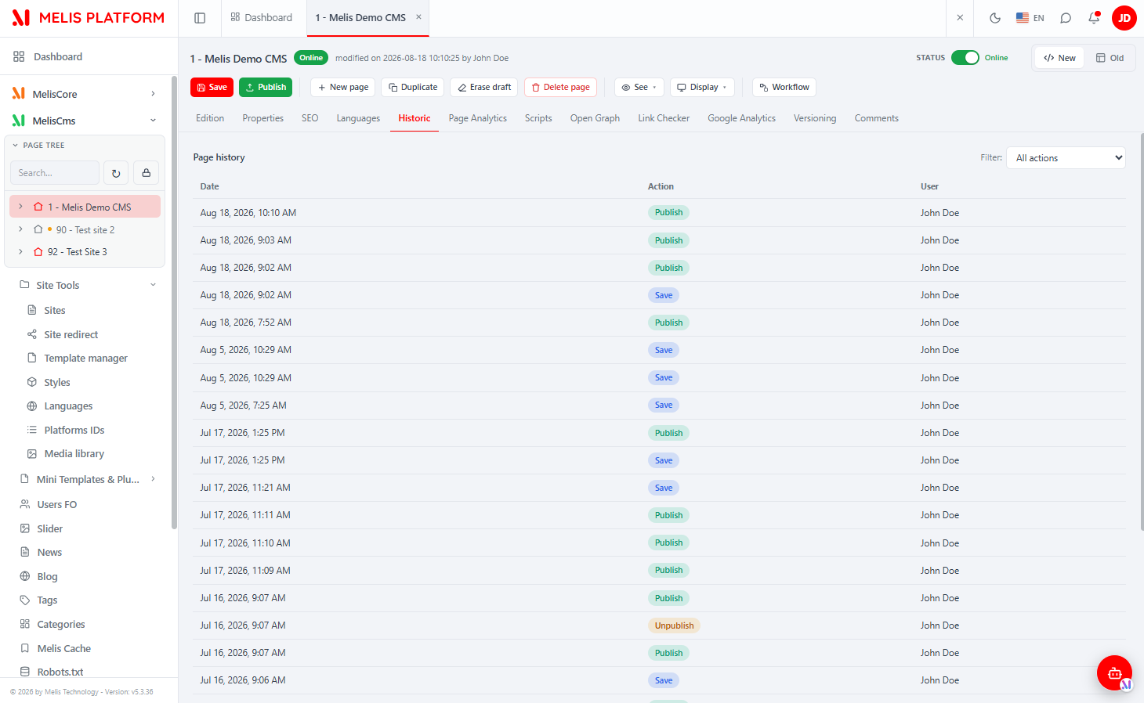Click the Workflow button
This screenshot has height=703, width=1144.
[x=784, y=87]
